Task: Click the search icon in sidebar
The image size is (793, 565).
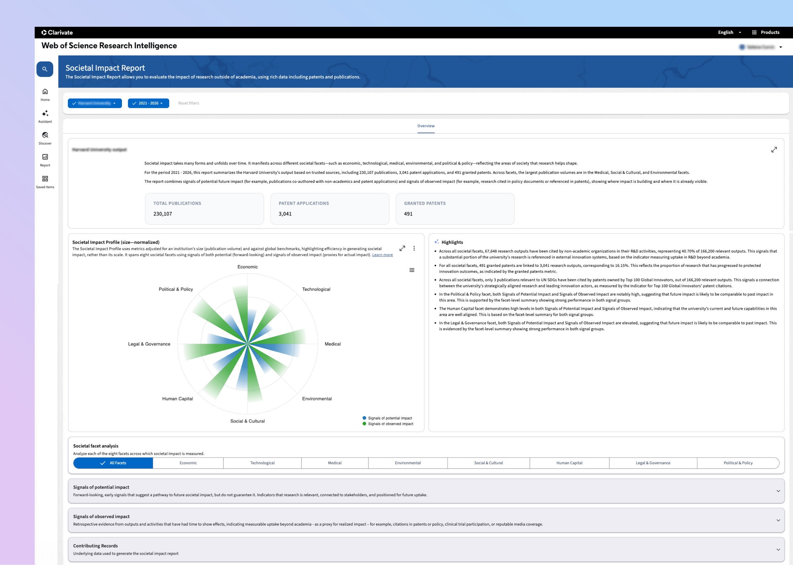Action: (45, 69)
